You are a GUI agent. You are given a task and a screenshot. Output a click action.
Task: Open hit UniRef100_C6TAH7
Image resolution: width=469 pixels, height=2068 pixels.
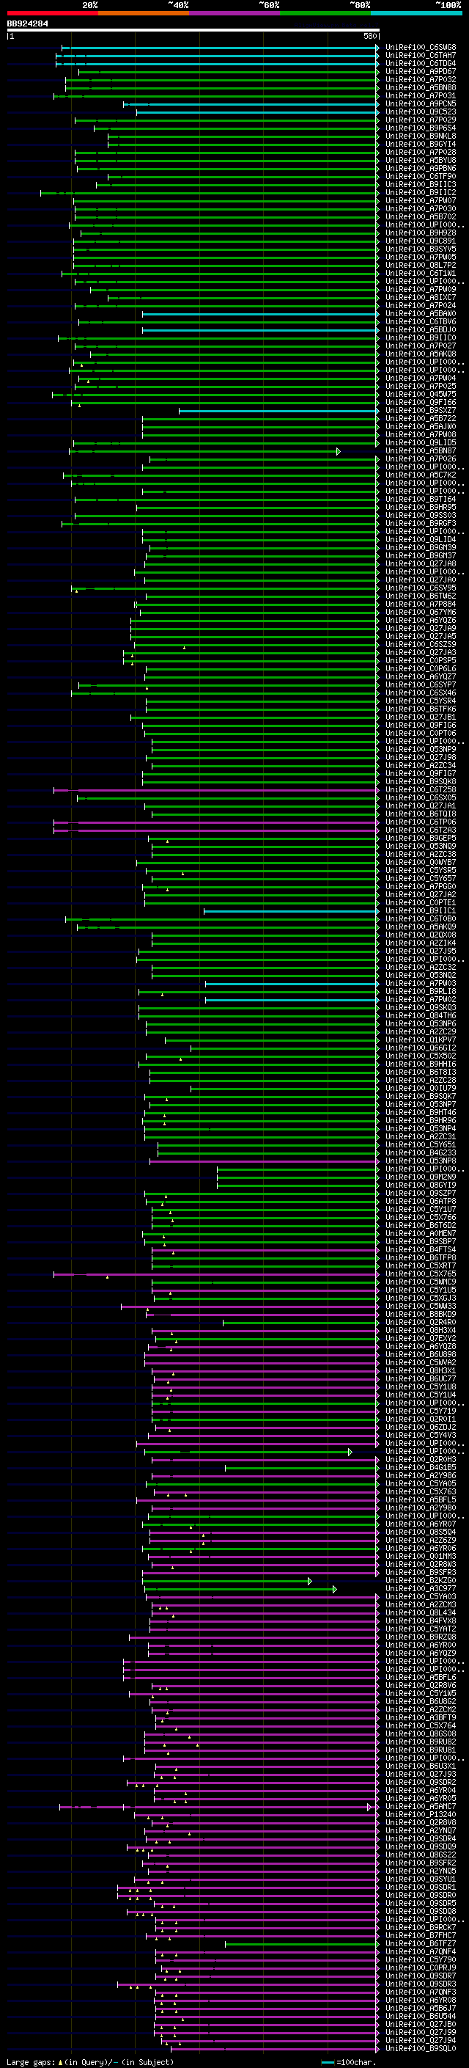(420, 56)
